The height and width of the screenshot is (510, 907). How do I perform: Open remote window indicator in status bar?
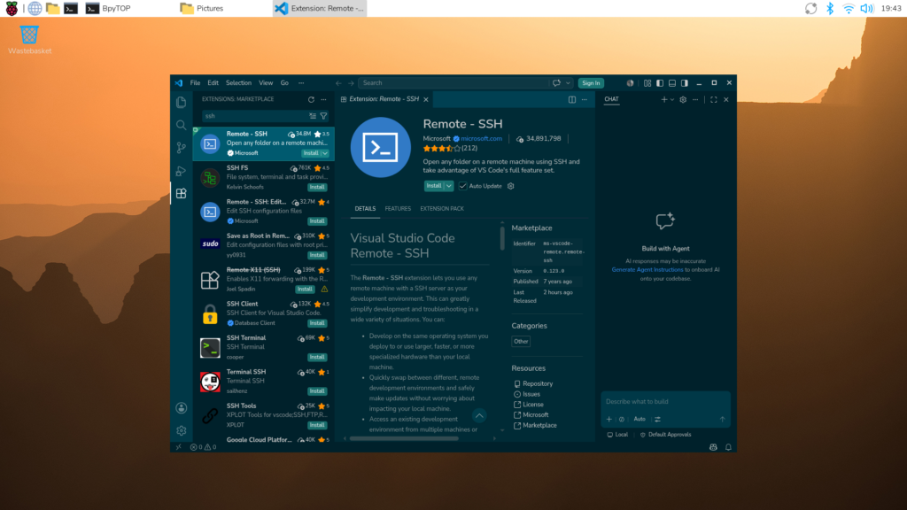[179, 447]
